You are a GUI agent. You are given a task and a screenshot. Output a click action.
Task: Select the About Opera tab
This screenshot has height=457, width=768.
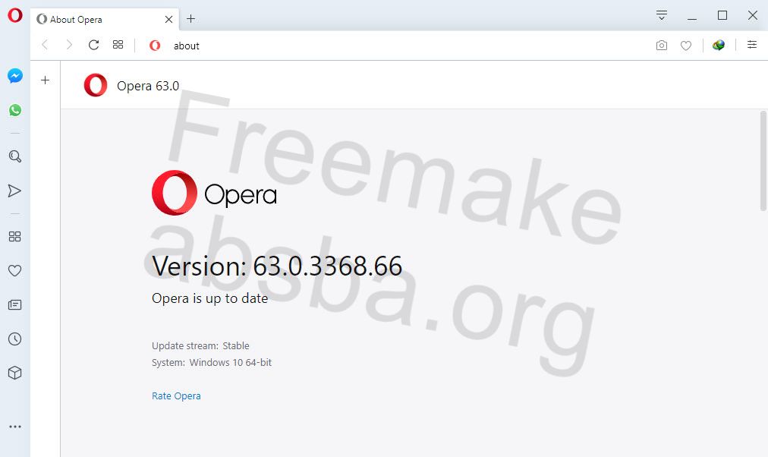105,19
